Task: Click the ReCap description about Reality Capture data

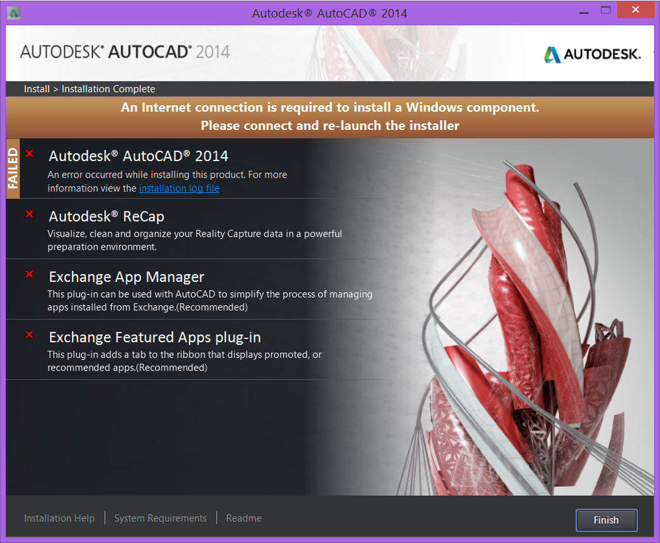Action: click(194, 240)
